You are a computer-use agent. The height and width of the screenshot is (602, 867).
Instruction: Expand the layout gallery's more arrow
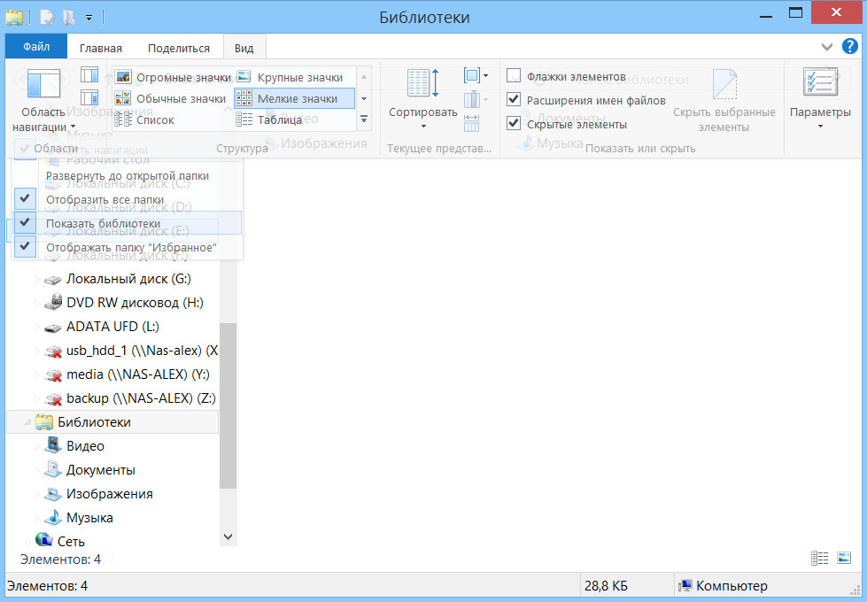363,119
